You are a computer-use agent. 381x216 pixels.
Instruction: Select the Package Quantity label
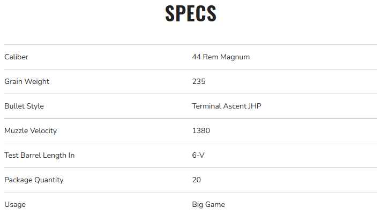[34, 180]
